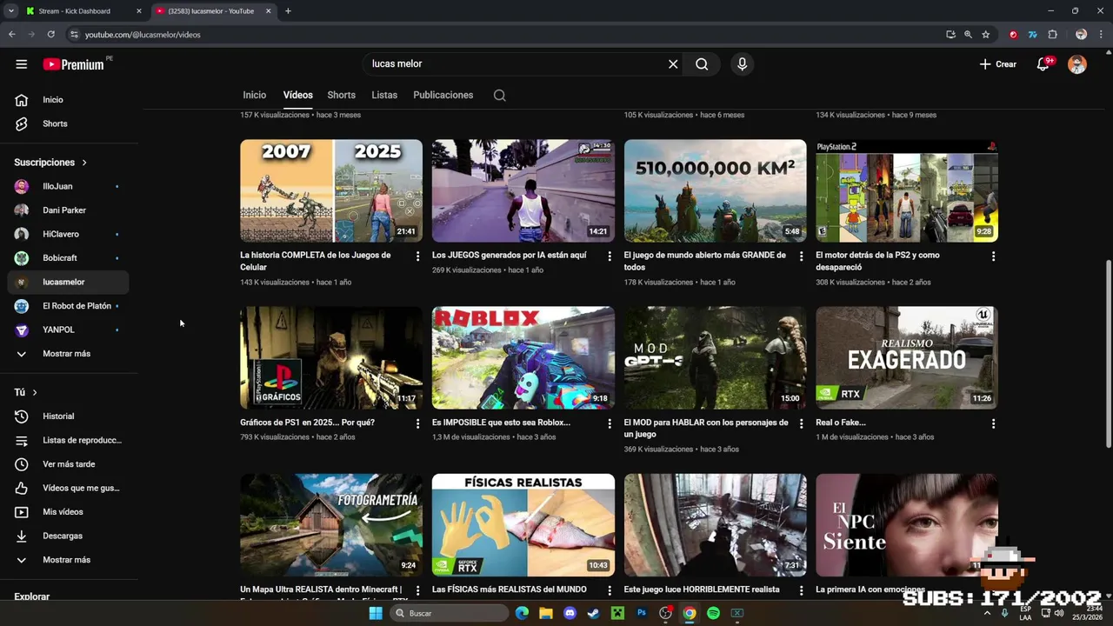Open options for 'La historia COMPLETA' video

point(417,256)
